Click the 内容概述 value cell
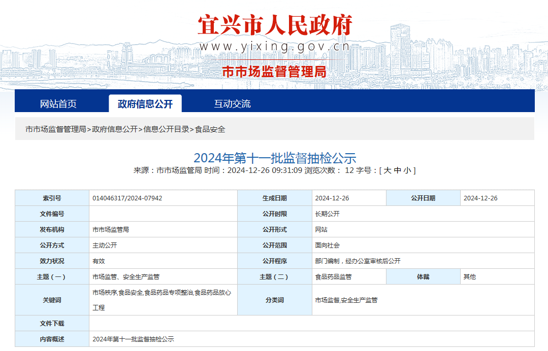 (312, 339)
